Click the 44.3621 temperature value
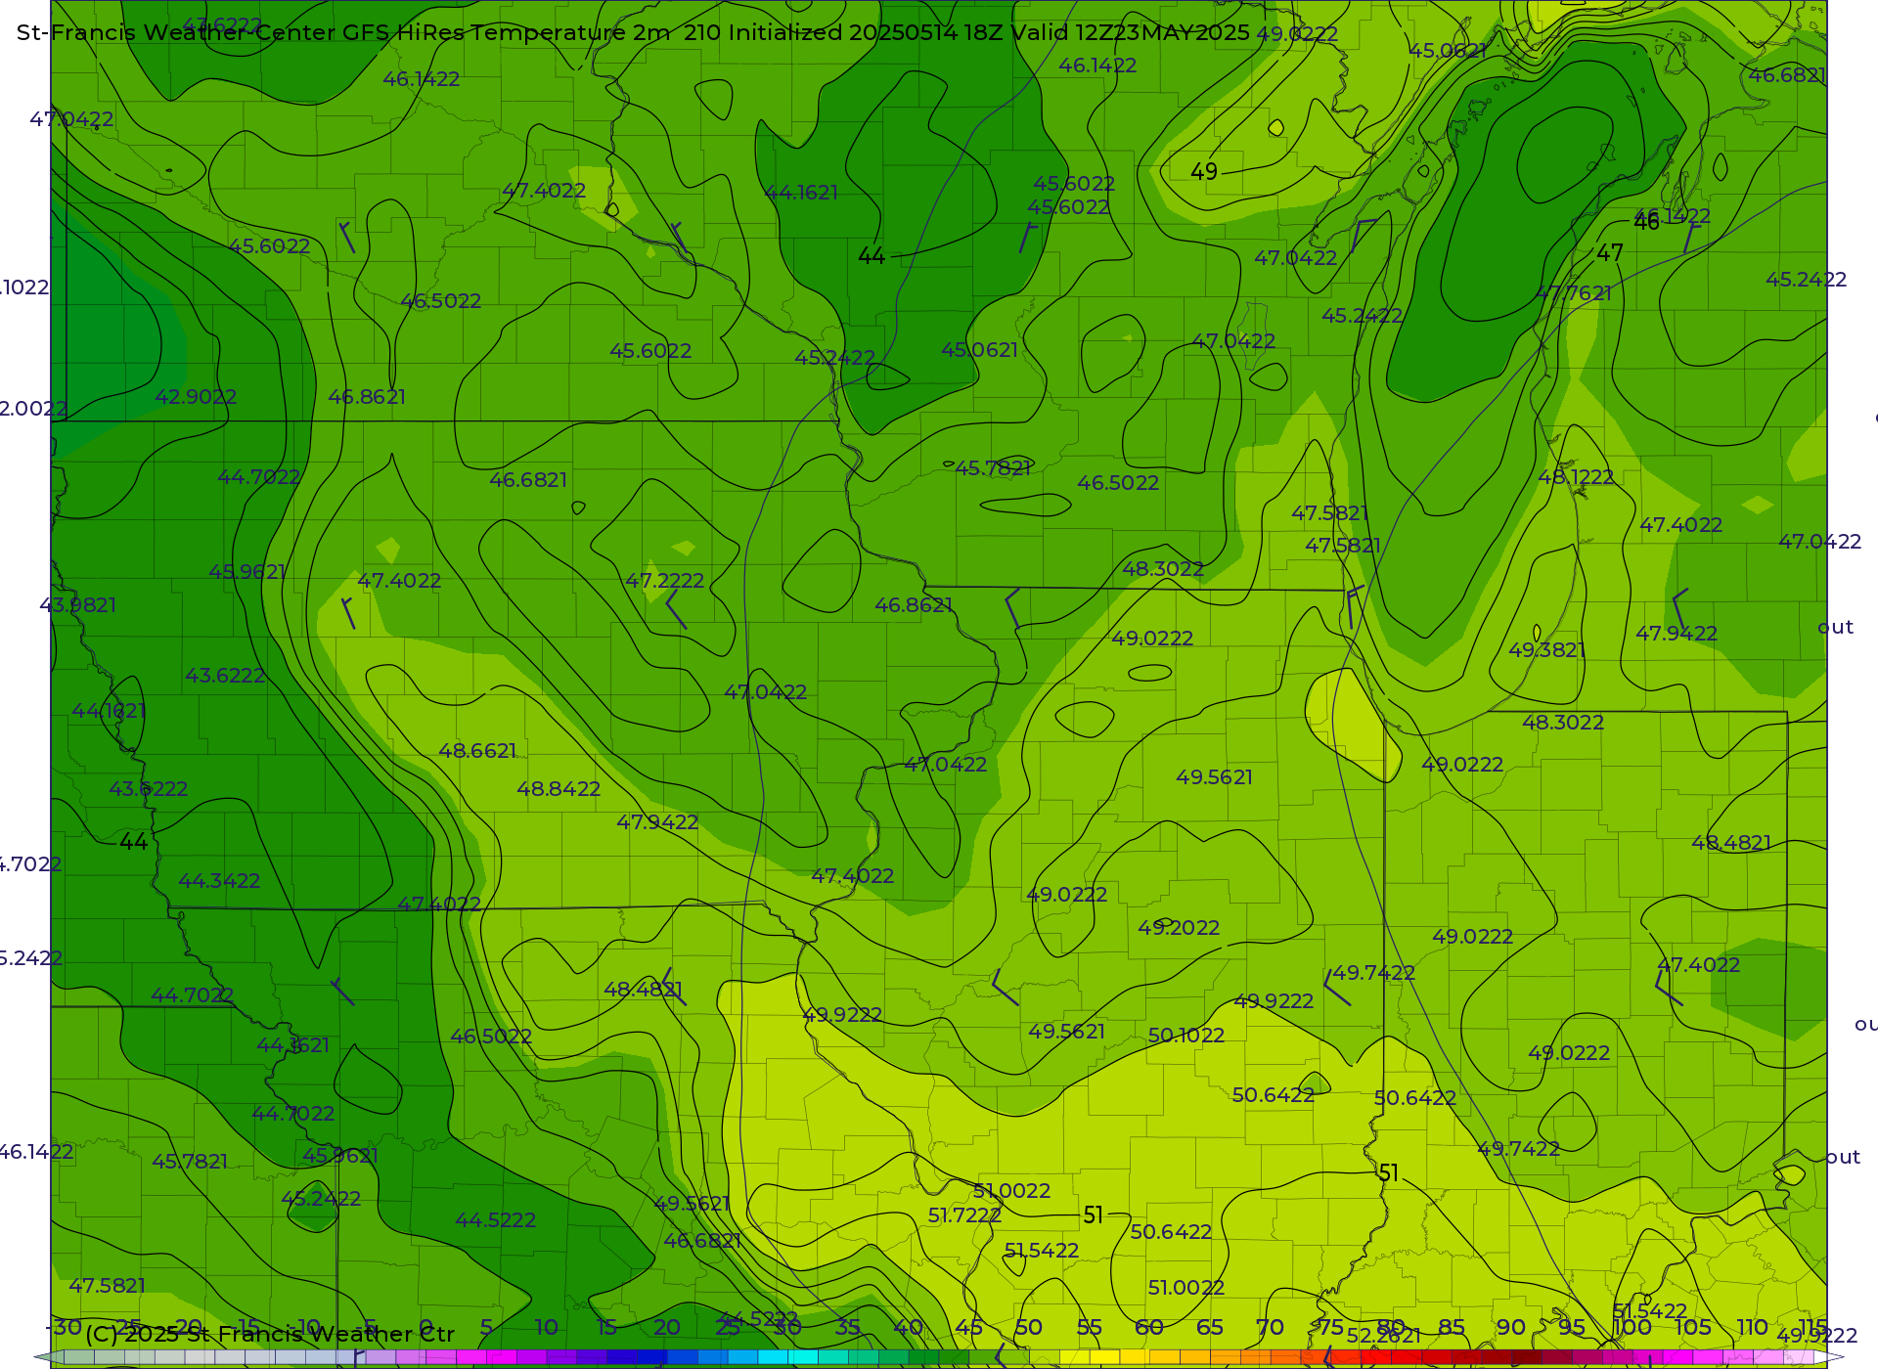 tap(292, 1045)
